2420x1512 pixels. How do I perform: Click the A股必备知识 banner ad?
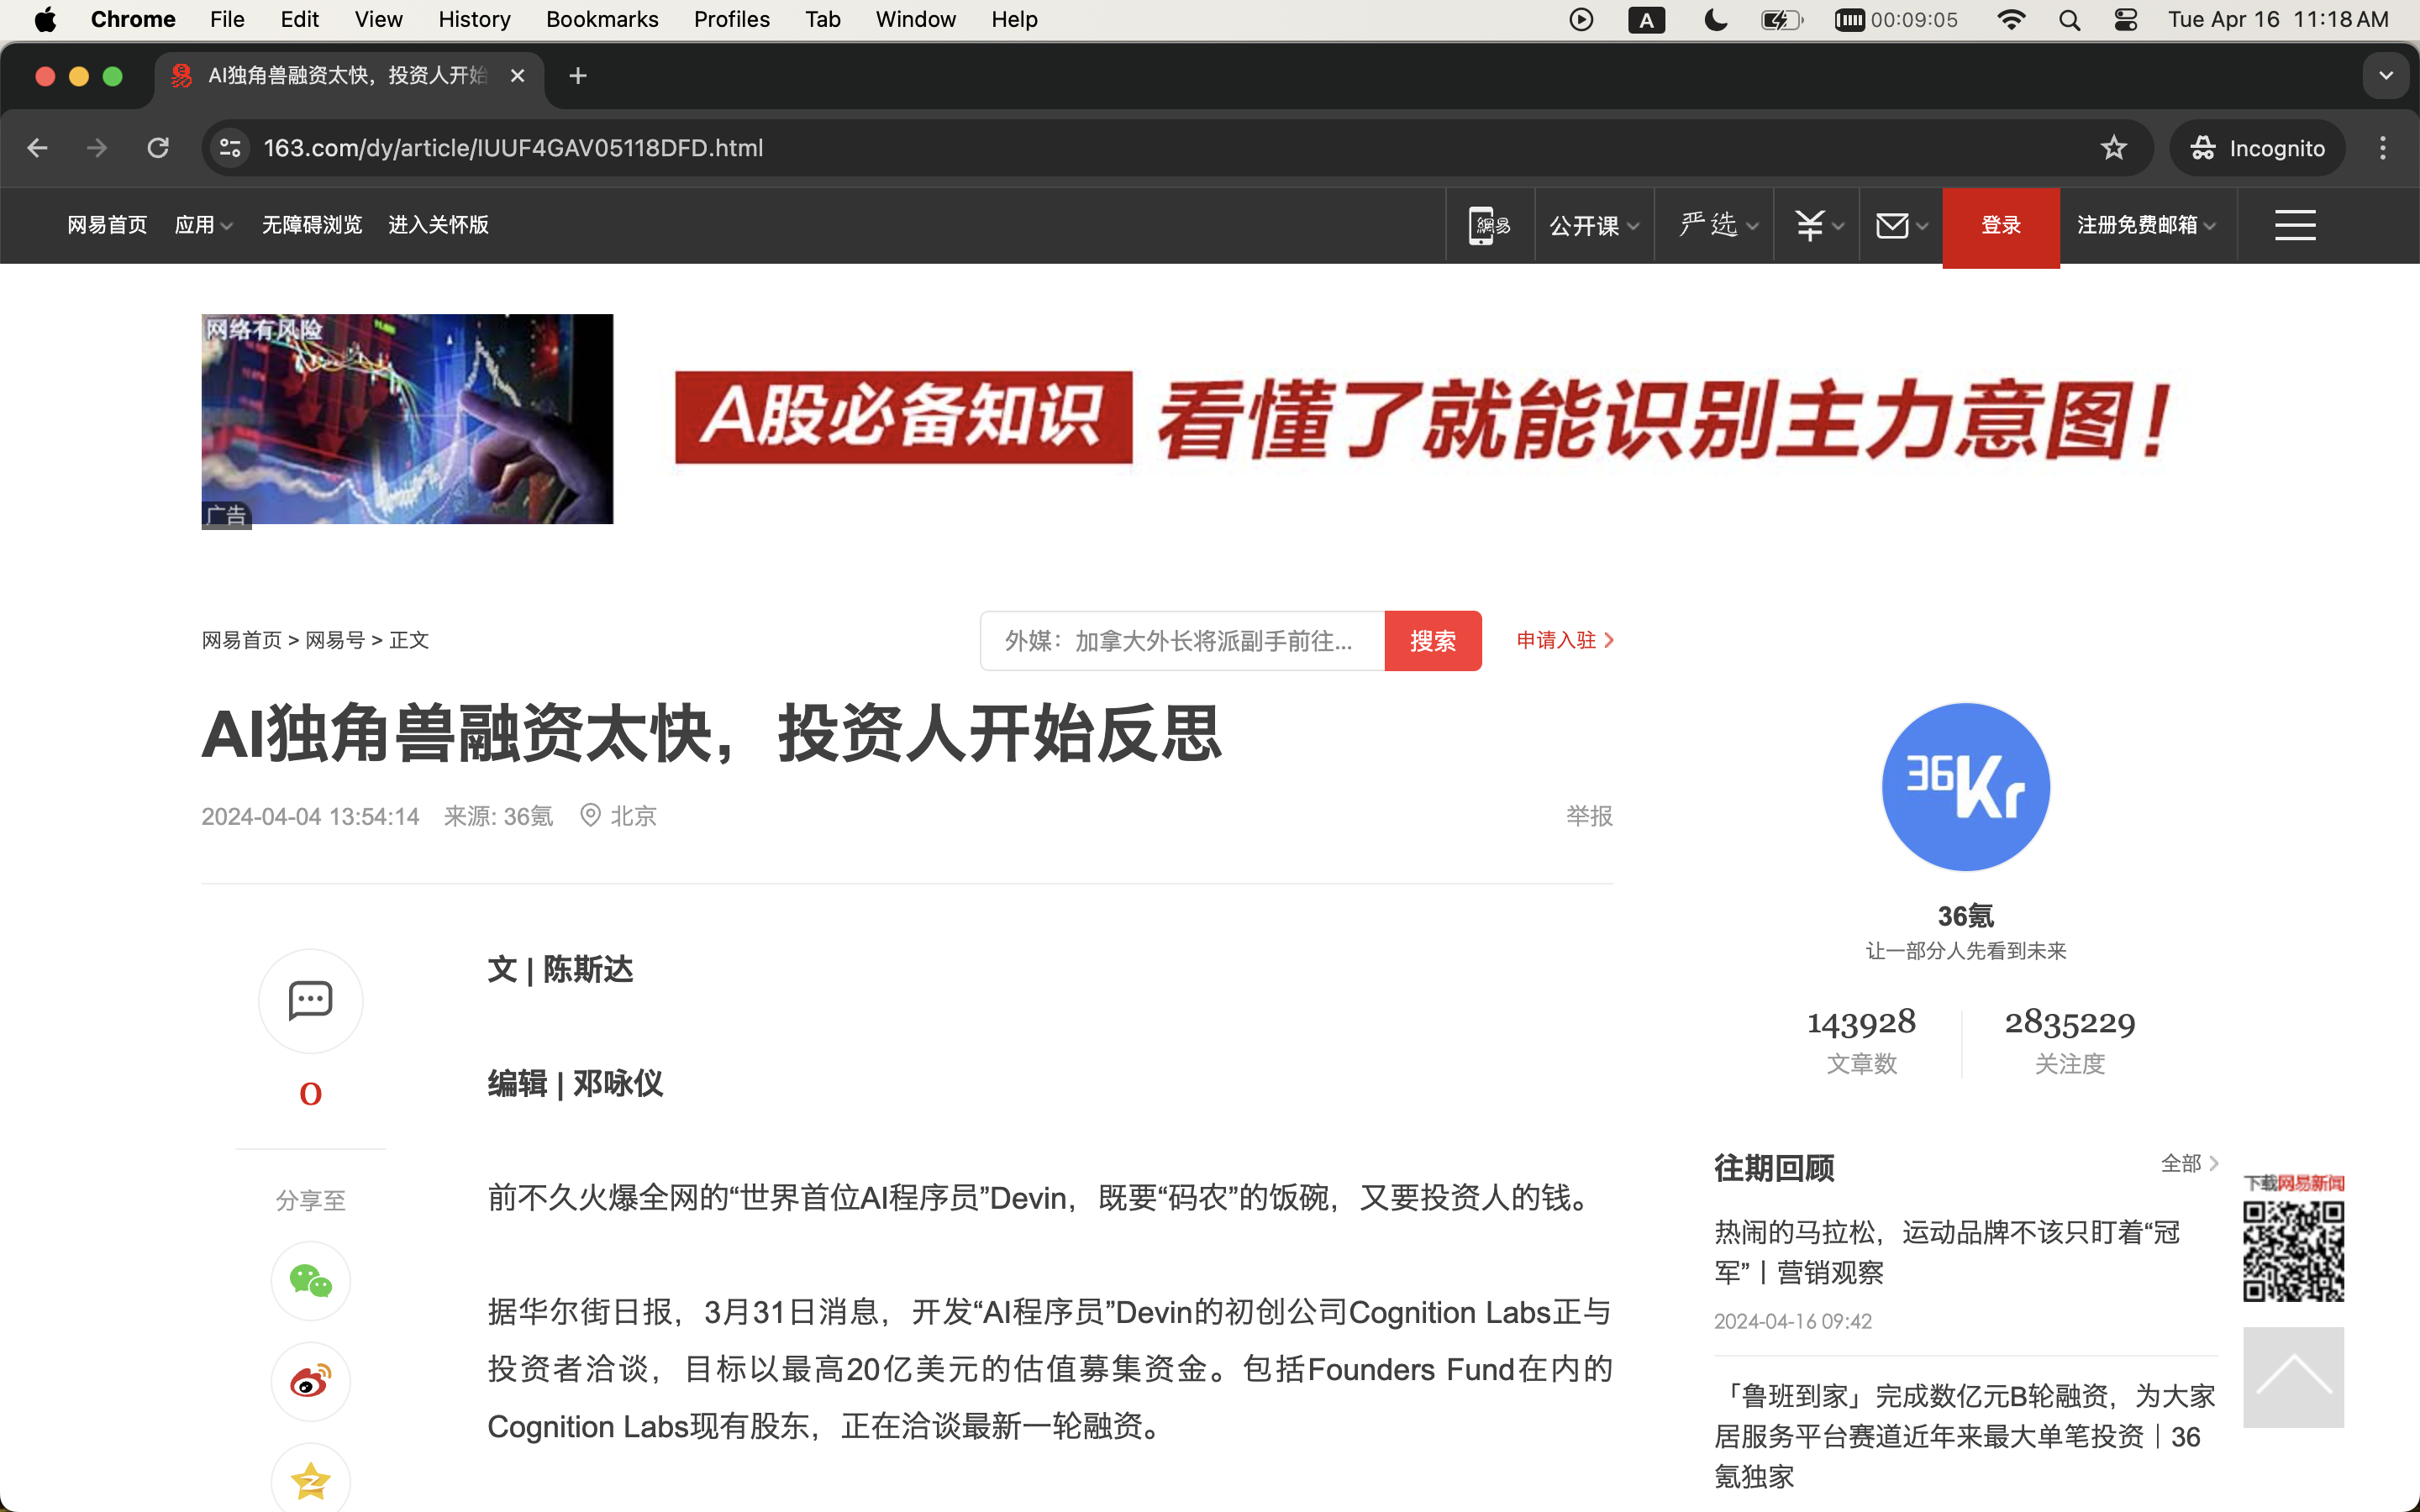point(1420,418)
